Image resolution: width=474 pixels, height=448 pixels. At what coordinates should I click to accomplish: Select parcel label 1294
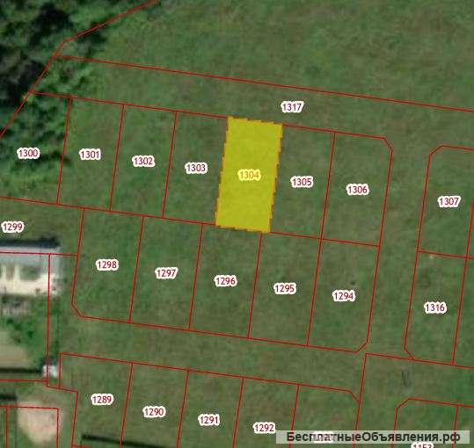[x=344, y=295]
